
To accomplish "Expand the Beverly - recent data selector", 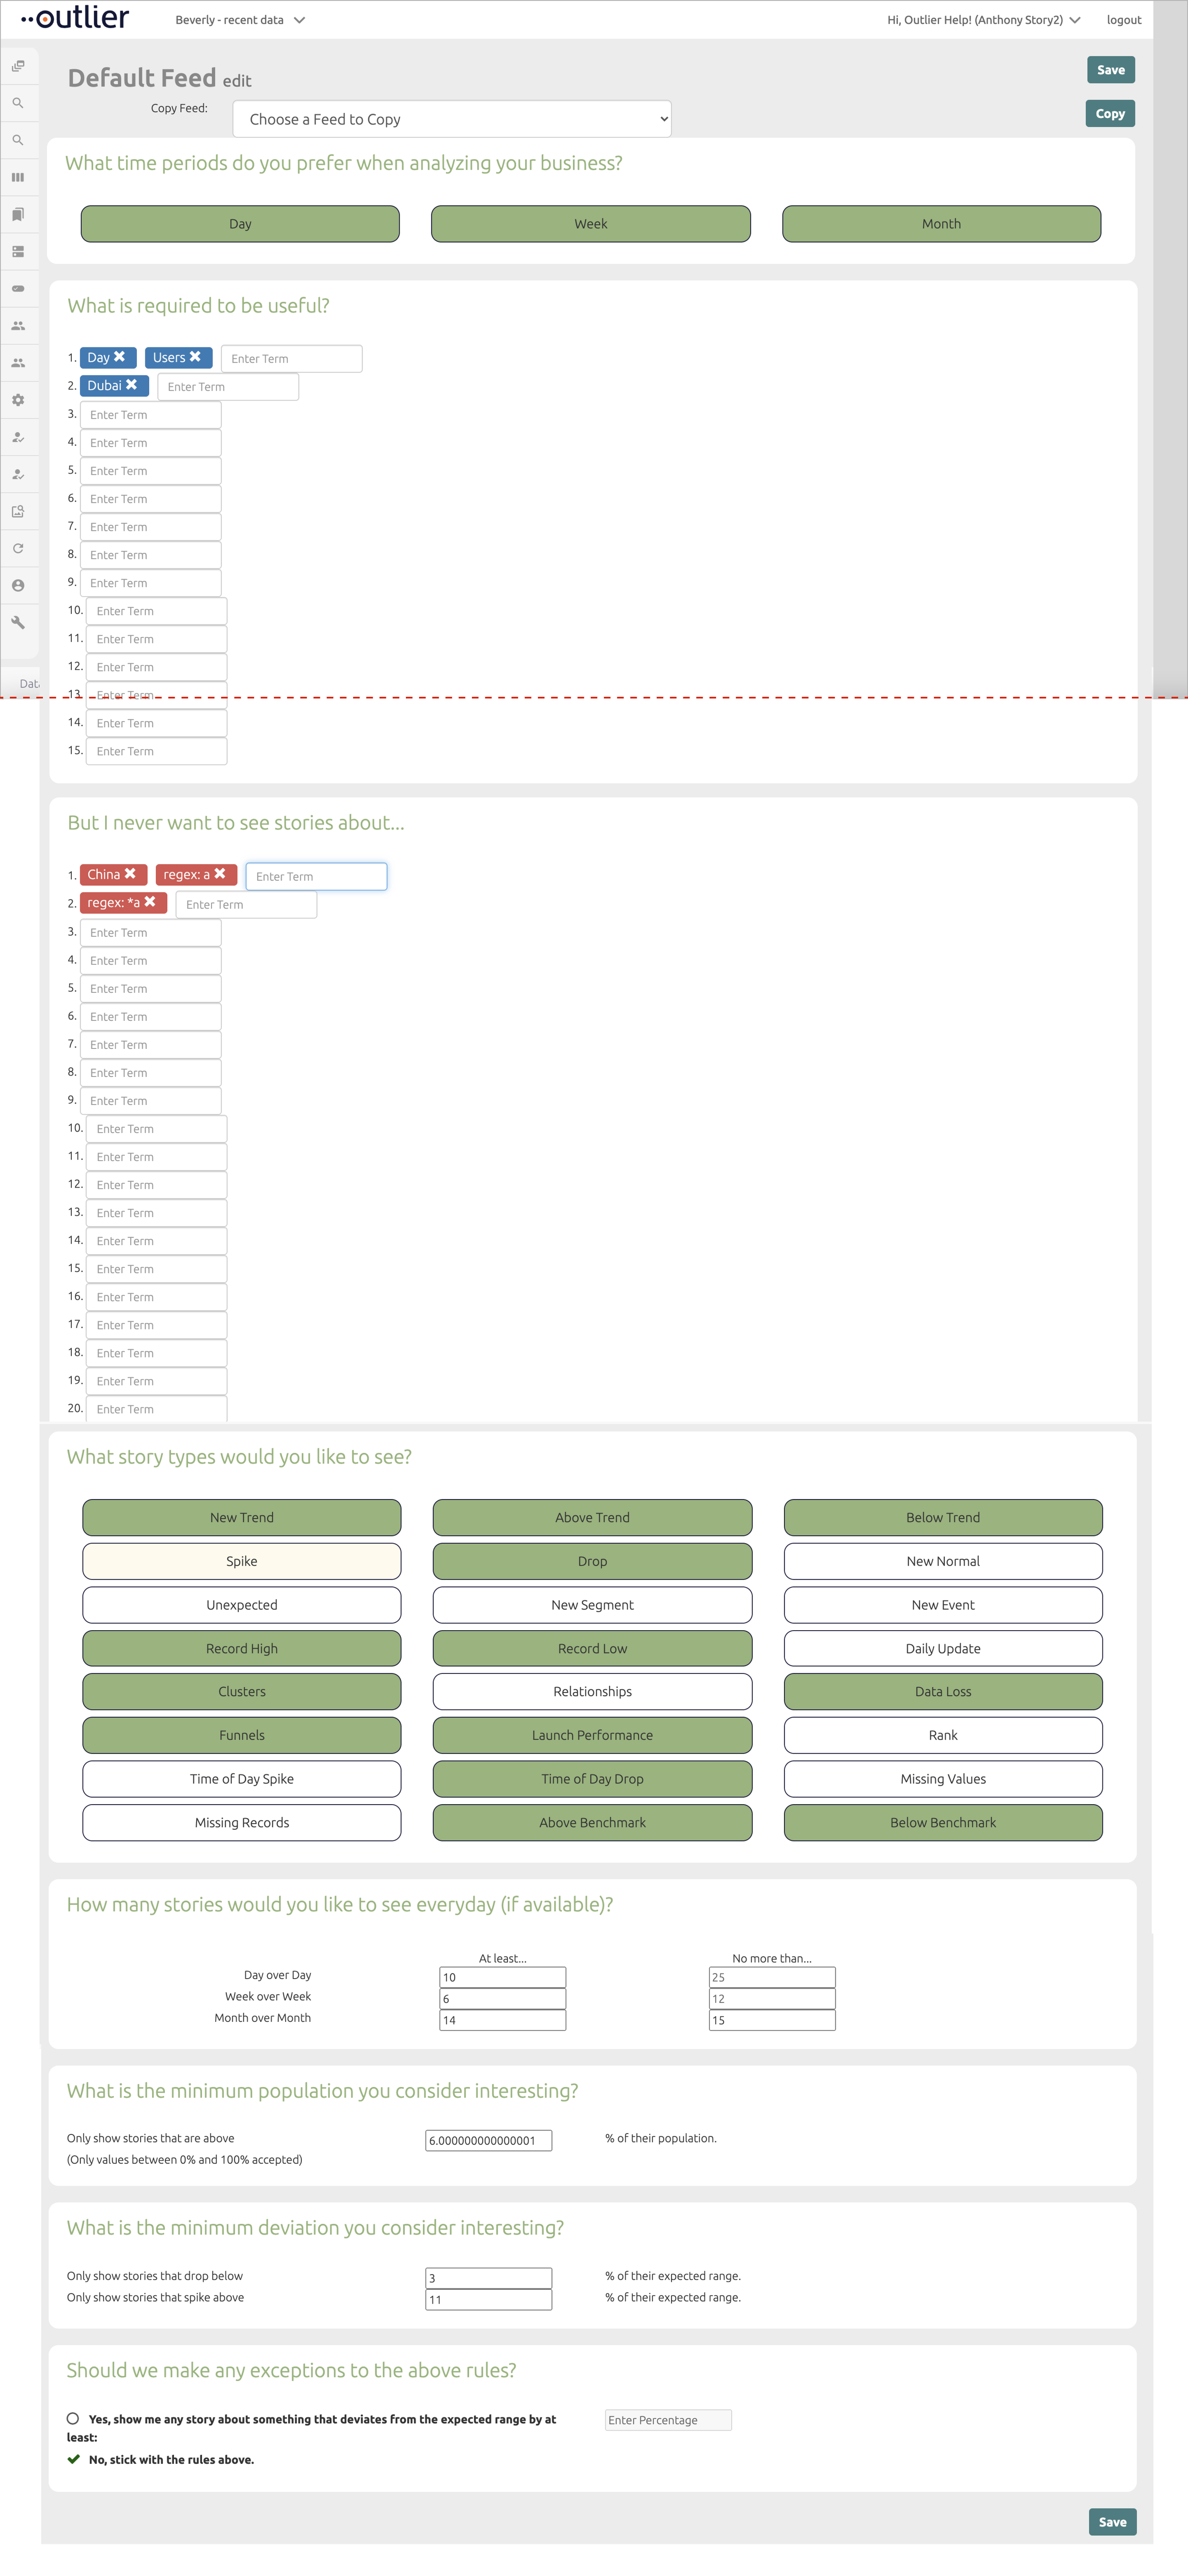I will pyautogui.click(x=240, y=20).
